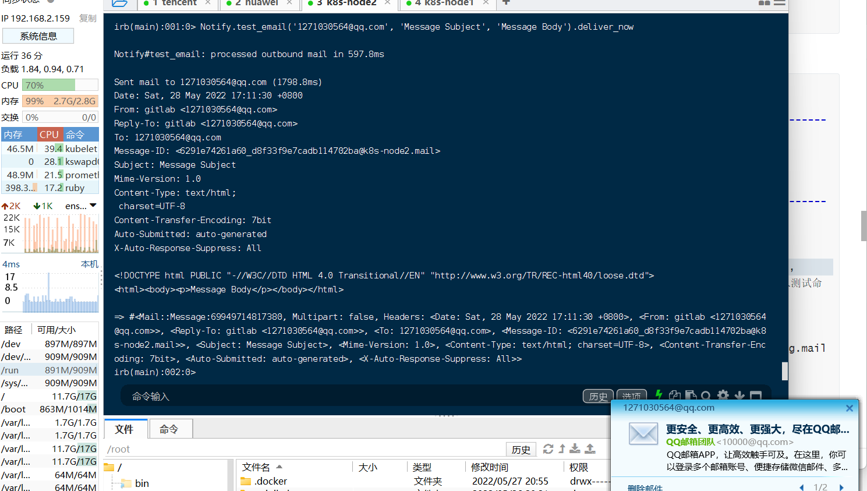Click the search icon in command bar
Image resolution: width=867 pixels, height=491 pixels.
pos(706,395)
